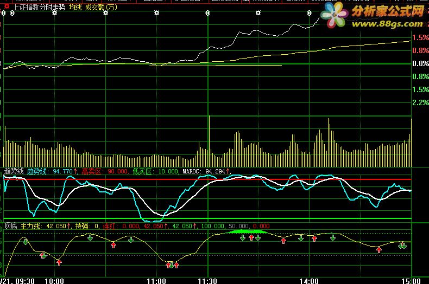Click the green 2.2% axis label
Image resolution: width=429 pixels, height=284 pixels.
420,102
